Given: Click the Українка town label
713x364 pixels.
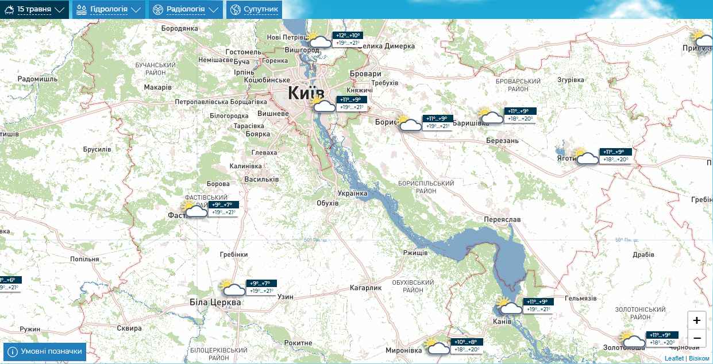Looking at the screenshot, I should (352, 193).
